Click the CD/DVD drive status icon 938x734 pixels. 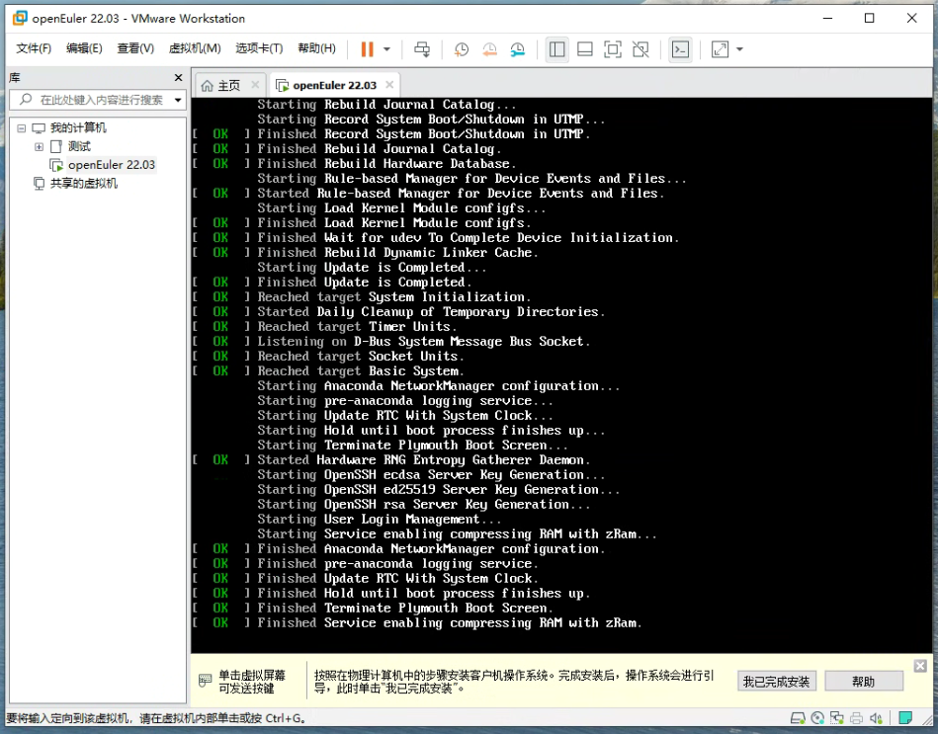pyautogui.click(x=817, y=718)
